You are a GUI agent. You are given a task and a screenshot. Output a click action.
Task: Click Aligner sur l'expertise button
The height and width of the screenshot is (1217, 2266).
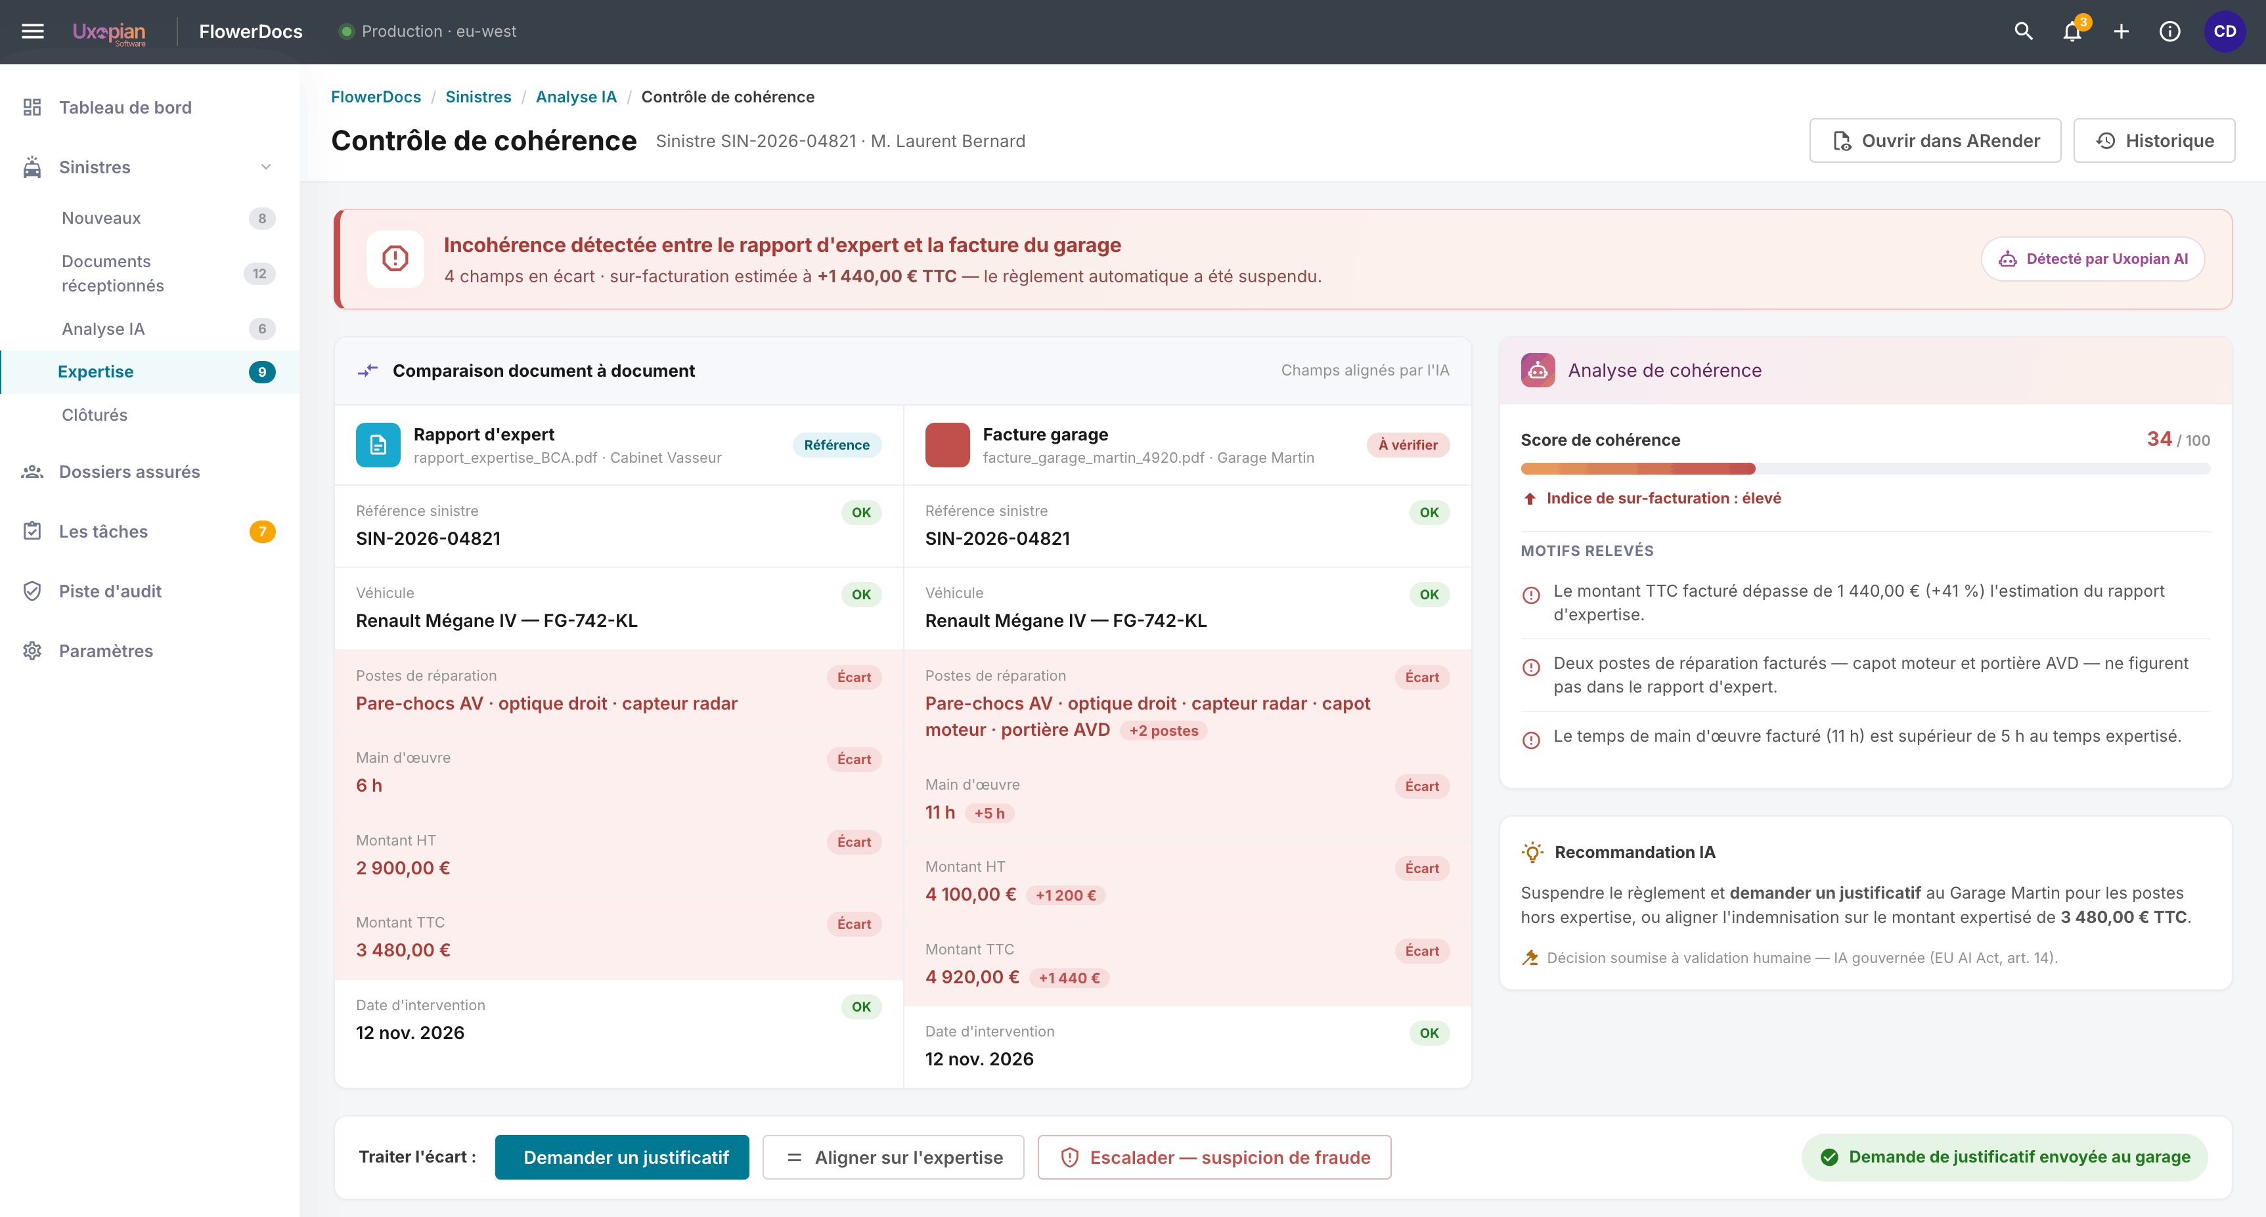tap(893, 1157)
